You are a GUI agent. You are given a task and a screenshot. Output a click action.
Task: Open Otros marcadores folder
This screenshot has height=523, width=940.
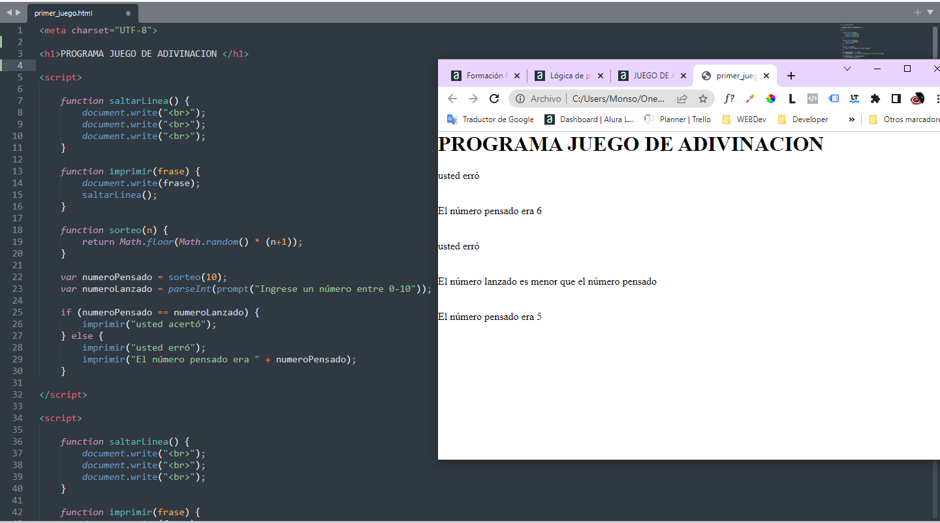click(904, 119)
